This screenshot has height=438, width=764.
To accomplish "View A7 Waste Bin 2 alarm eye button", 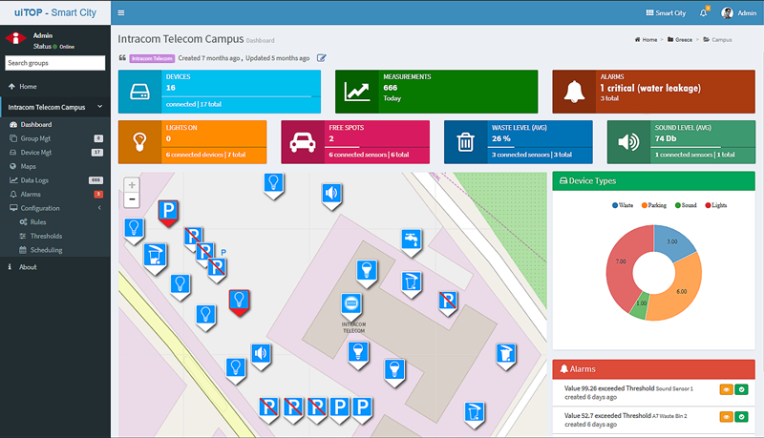I will 726,417.
